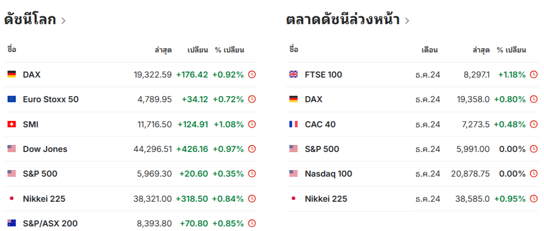The height and width of the screenshot is (231, 544).
Task: Open the FTSE 100 futures link
Action: (x=323, y=74)
